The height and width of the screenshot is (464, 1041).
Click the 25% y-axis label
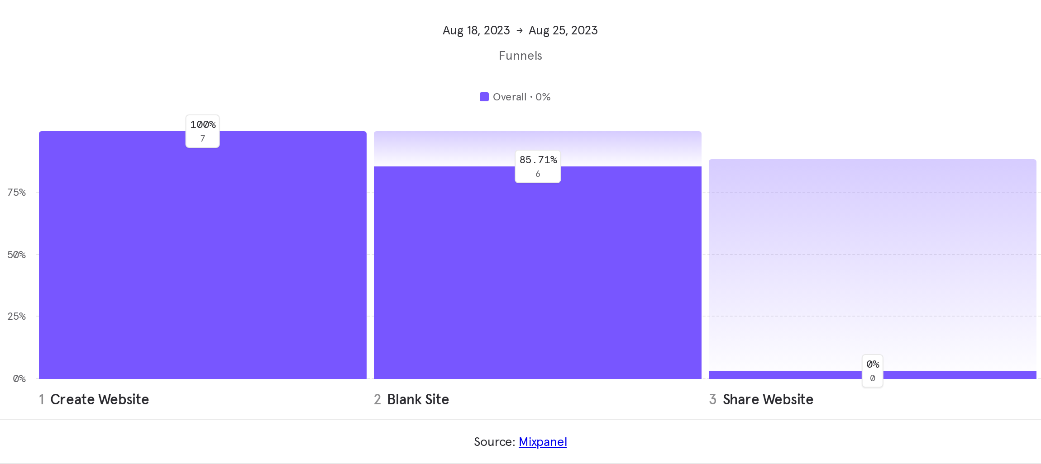tap(17, 316)
